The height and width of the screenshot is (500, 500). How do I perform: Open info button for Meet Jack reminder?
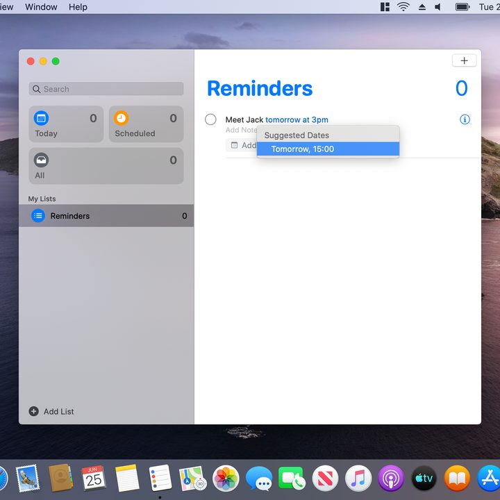tap(465, 119)
